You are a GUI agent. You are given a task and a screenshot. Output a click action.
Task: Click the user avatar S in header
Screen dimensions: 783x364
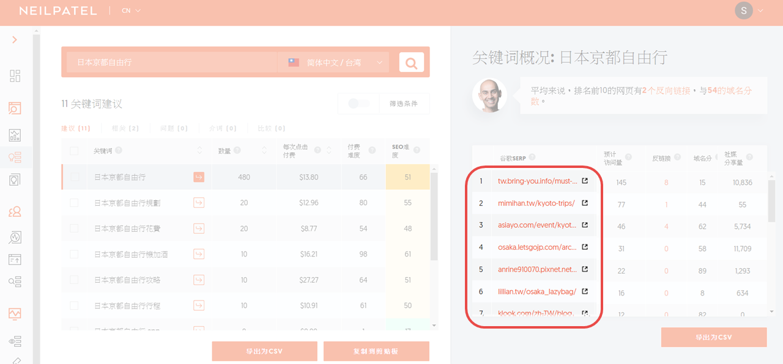click(744, 10)
